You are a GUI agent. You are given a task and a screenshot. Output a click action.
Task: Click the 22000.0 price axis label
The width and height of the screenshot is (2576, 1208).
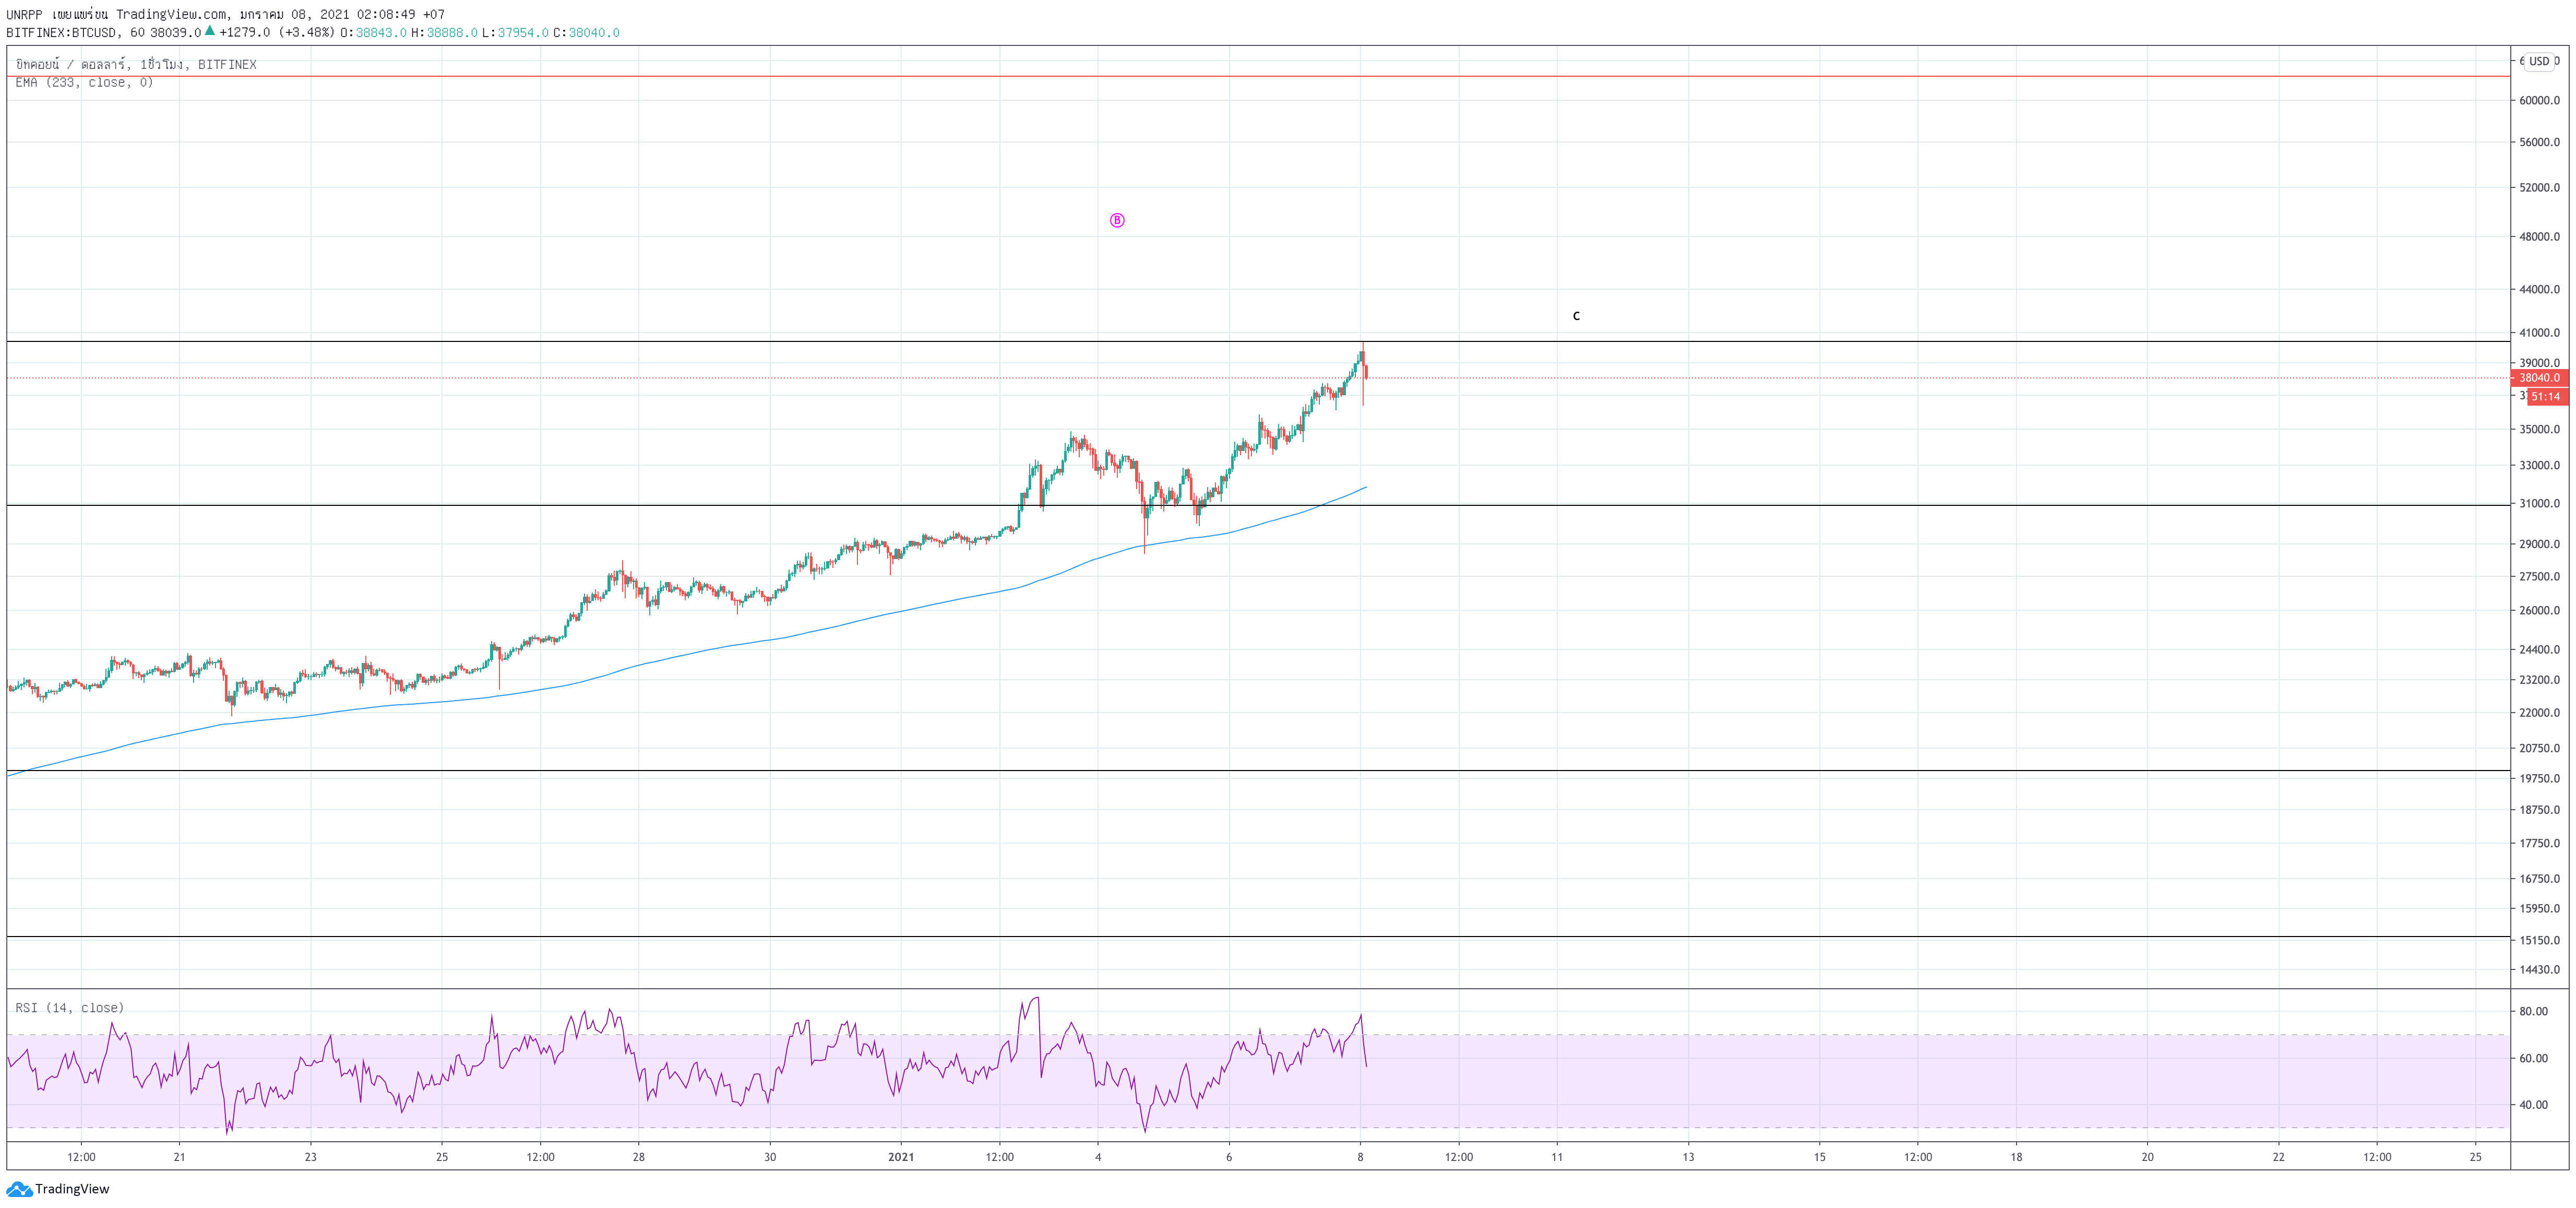tap(2539, 713)
